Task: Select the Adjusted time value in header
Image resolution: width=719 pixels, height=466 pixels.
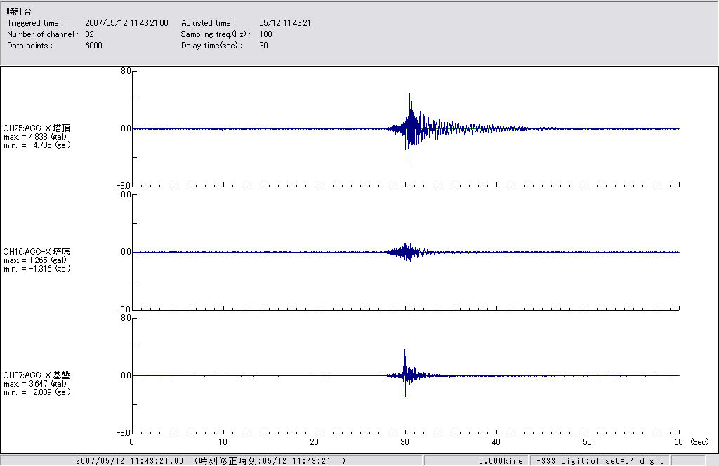Action: coord(284,23)
